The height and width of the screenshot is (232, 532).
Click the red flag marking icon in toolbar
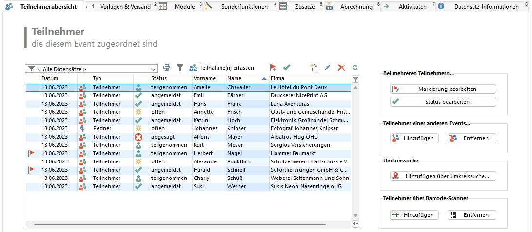coord(273,68)
